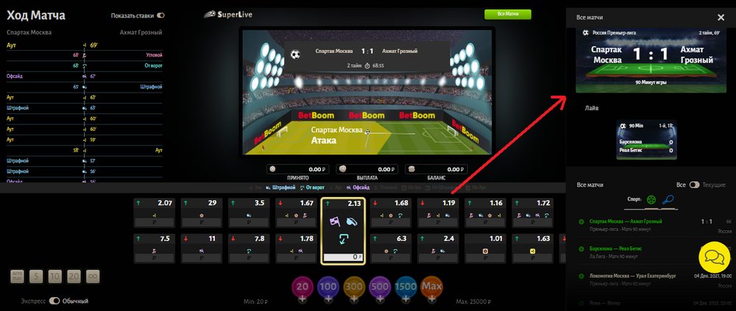
Task: Click the purple 20 betting chip
Action: (x=302, y=286)
